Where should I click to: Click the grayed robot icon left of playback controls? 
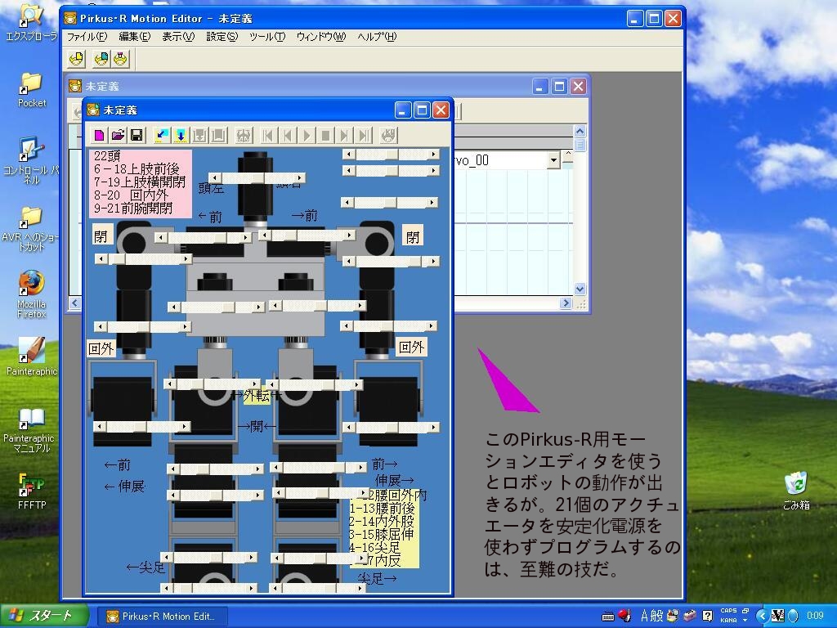tap(244, 135)
